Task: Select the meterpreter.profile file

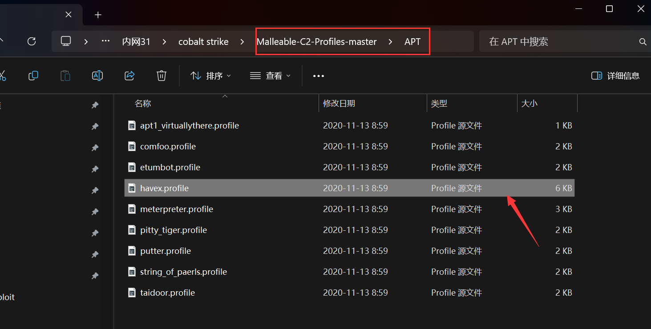Action: tap(349, 209)
